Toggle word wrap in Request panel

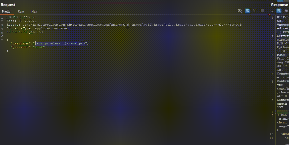pyautogui.click(x=247, y=11)
